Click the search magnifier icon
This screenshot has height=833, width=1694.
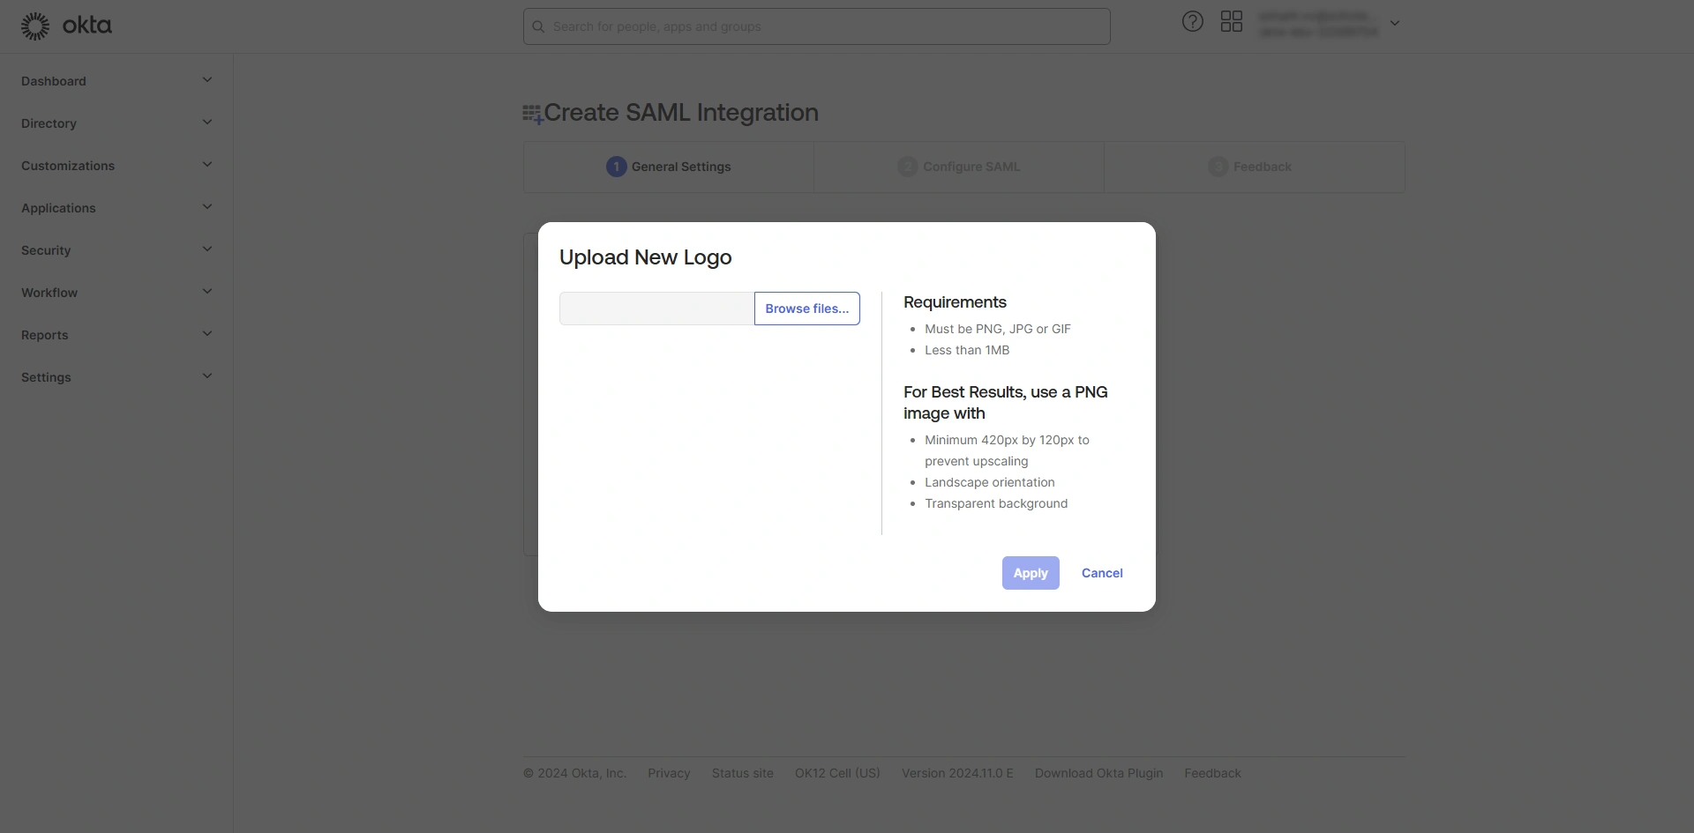pos(538,26)
